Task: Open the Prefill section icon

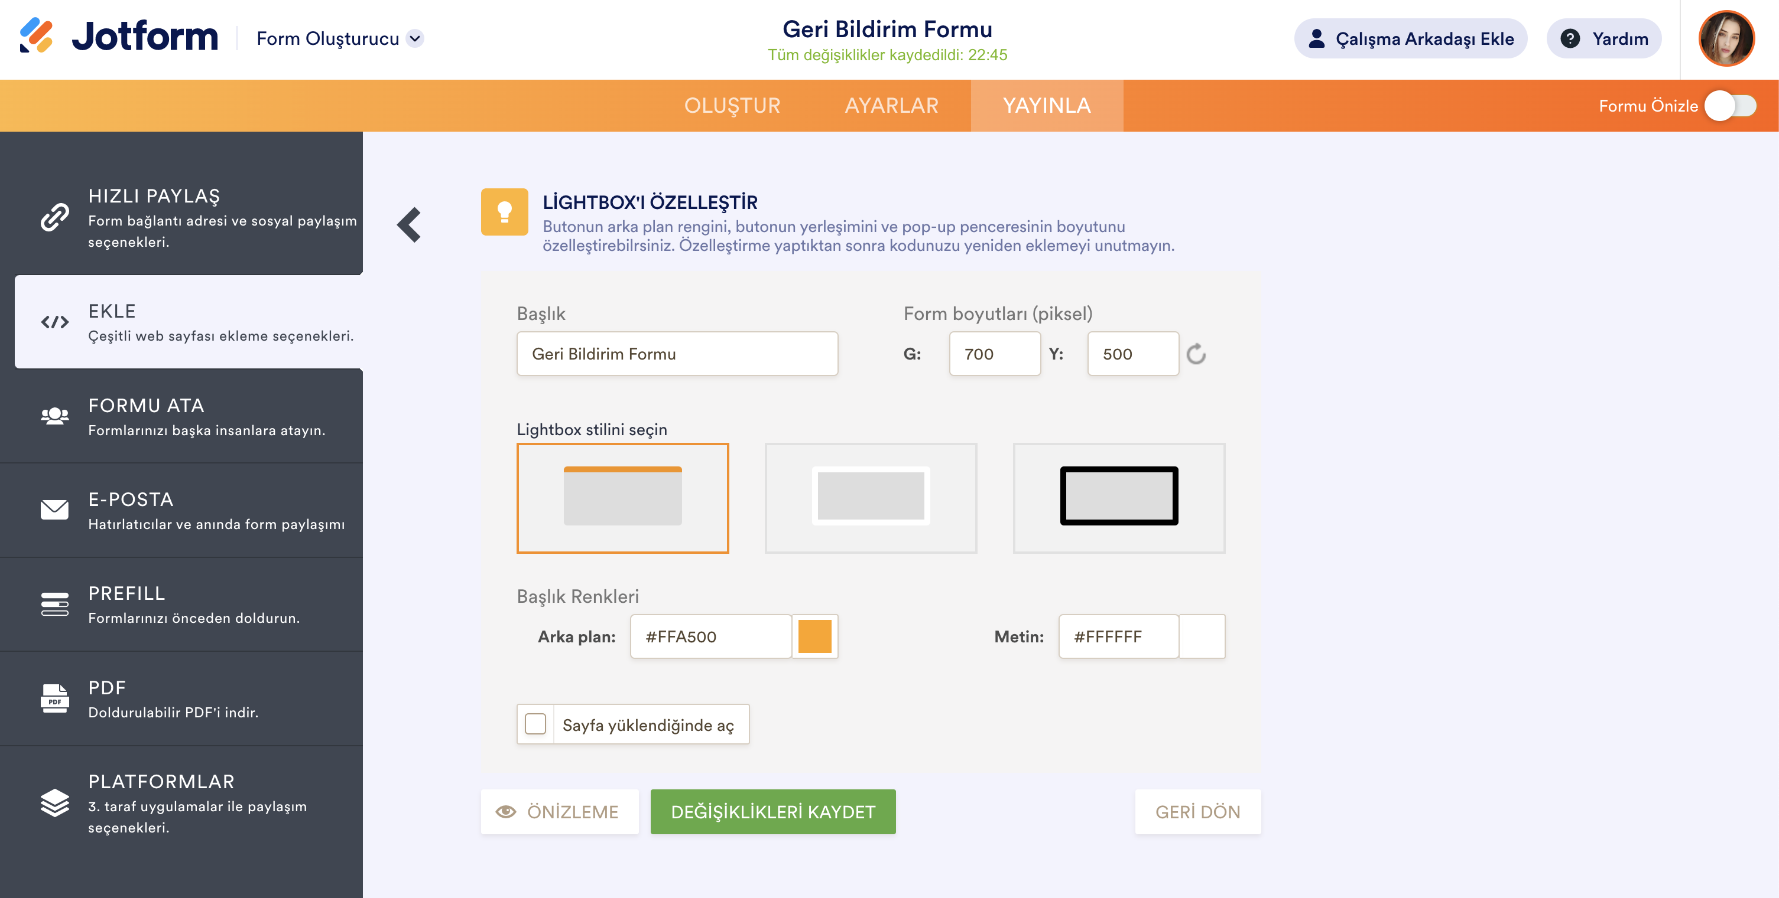Action: (x=54, y=604)
